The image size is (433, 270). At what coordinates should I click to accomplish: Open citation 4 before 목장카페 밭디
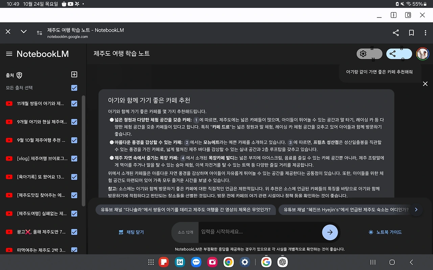[x=183, y=158]
